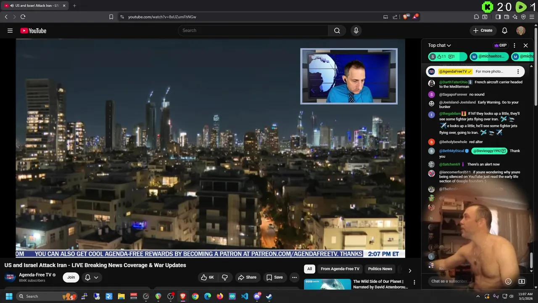Open the YouTube guide hamburger menu
This screenshot has width=538, height=303.
10,30
